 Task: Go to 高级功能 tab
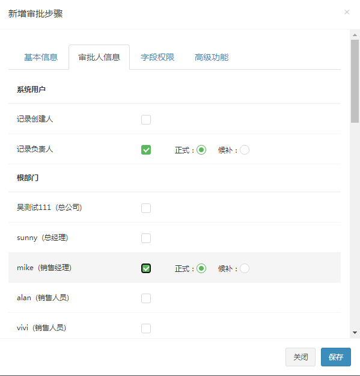click(212, 57)
